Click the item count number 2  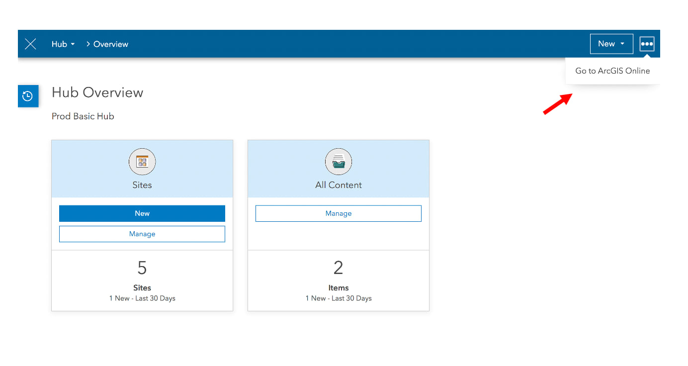pos(339,268)
